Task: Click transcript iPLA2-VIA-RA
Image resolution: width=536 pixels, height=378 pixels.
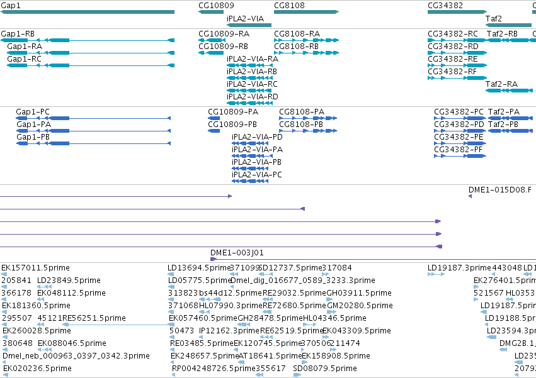Action: (x=249, y=65)
